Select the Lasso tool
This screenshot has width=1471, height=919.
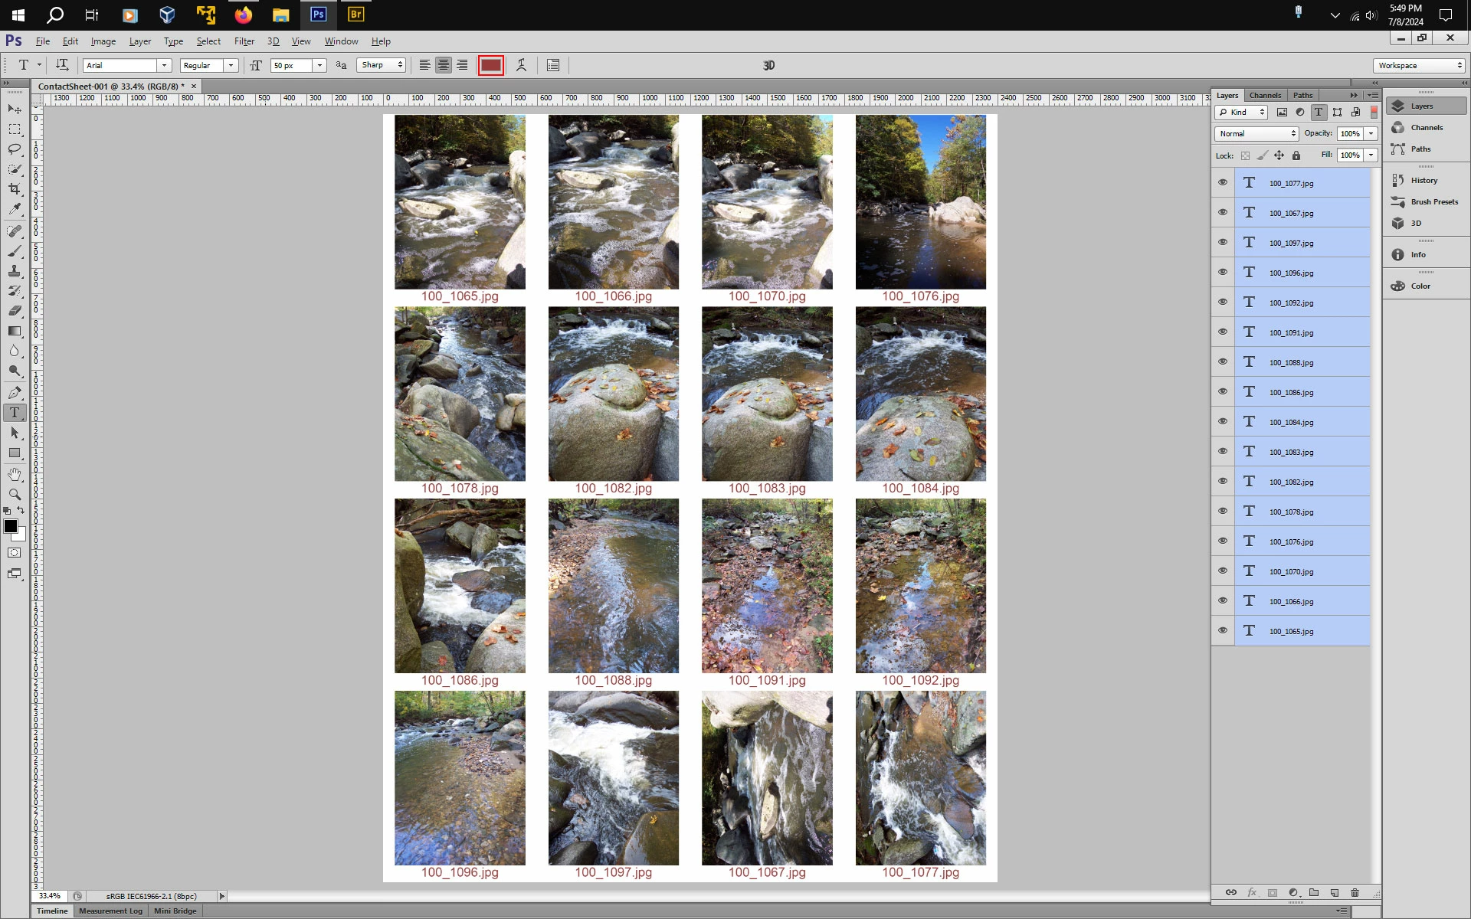(x=15, y=149)
